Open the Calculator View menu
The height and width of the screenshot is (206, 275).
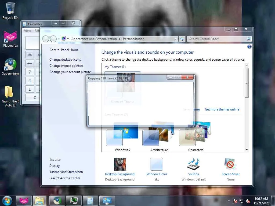(x=27, y=31)
